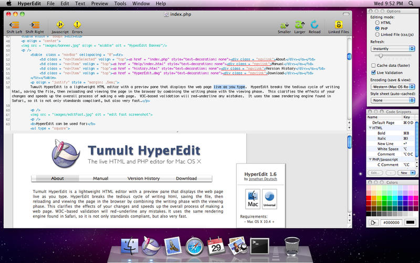Collapse the HTML snippets group
This screenshot has height=263, width=420.
pos(370,128)
